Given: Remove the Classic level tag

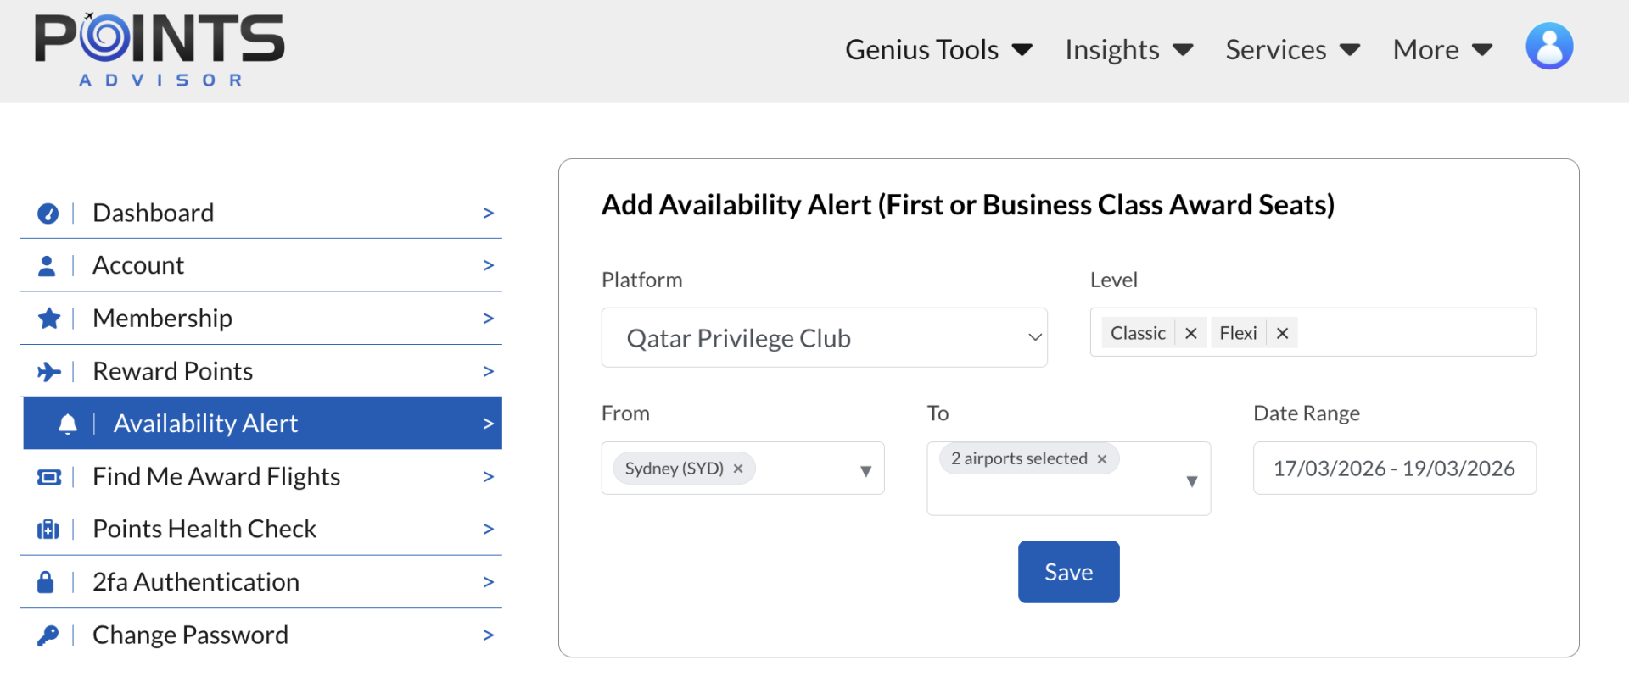Looking at the screenshot, I should pos(1190,333).
